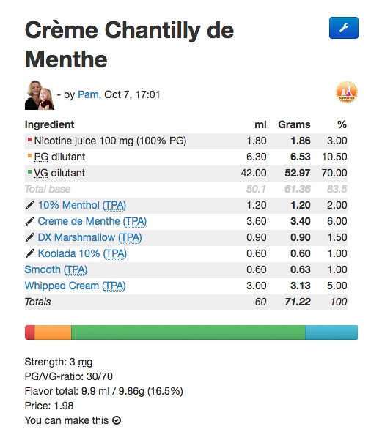The image size is (371, 432).
Task: Open the Whipped Cream (TPA) link
Action: [75, 286]
